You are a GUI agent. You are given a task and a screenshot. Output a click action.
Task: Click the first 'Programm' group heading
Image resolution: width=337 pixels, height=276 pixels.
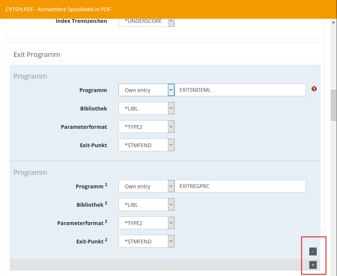pyautogui.click(x=30, y=76)
